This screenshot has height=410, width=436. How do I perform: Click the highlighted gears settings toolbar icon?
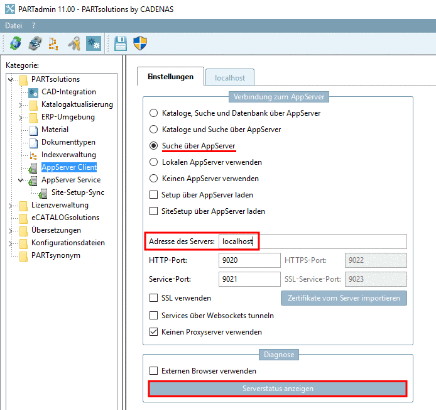click(94, 43)
